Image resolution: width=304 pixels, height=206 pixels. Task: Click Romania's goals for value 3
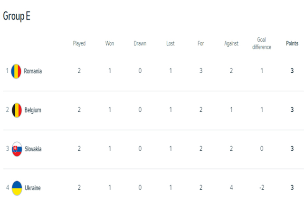tap(201, 71)
